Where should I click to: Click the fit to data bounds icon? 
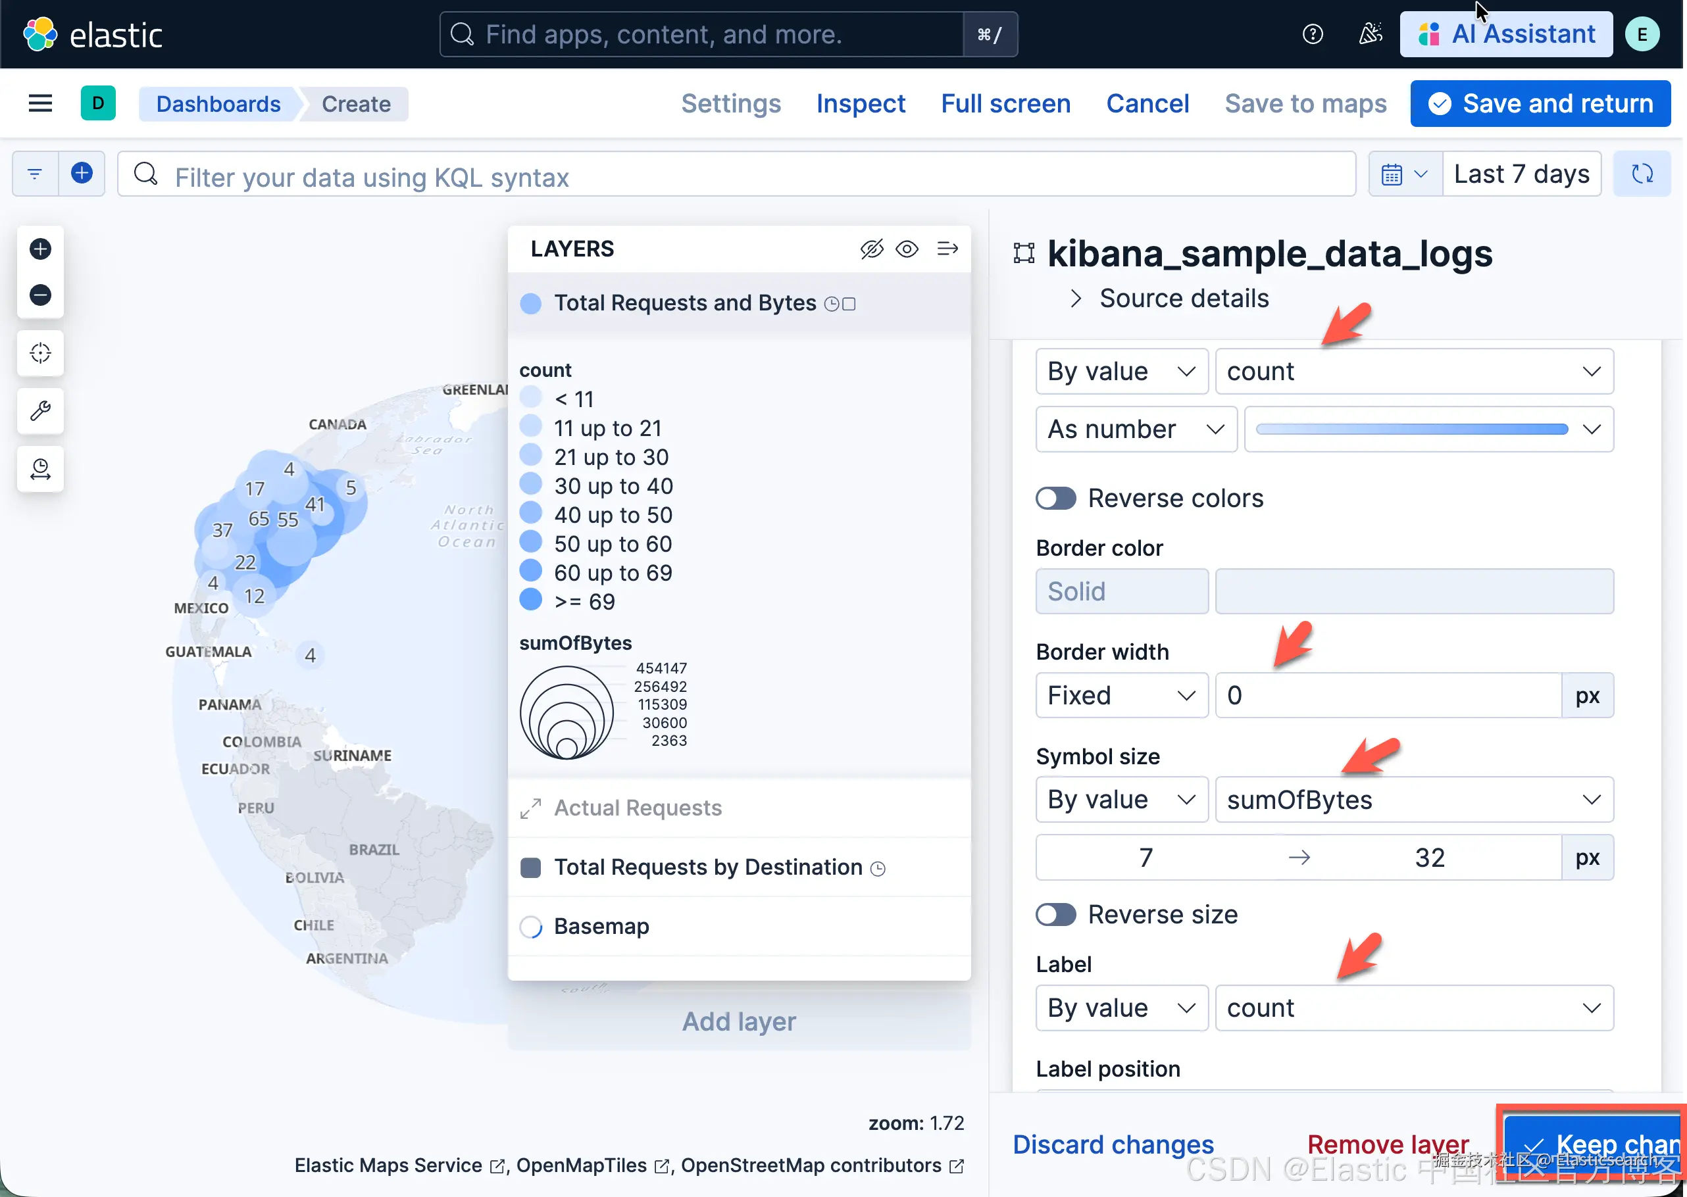pos(41,353)
